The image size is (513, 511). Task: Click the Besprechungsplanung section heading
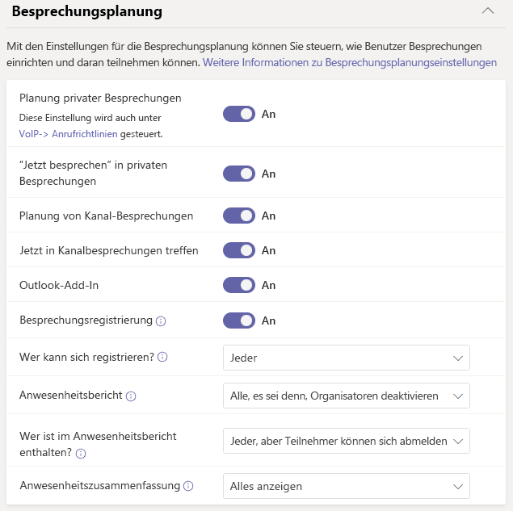click(x=86, y=11)
